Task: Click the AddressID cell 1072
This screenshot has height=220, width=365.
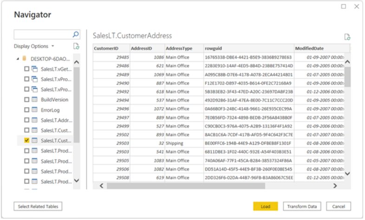Action: click(x=147, y=109)
